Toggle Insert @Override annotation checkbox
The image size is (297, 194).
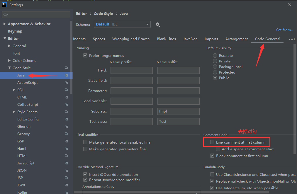click(x=85, y=174)
